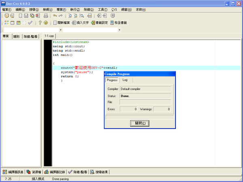Image resolution: width=243 pixels, height=182 pixels.
Task: Open the second function dropdown arrow
Action: point(119,30)
